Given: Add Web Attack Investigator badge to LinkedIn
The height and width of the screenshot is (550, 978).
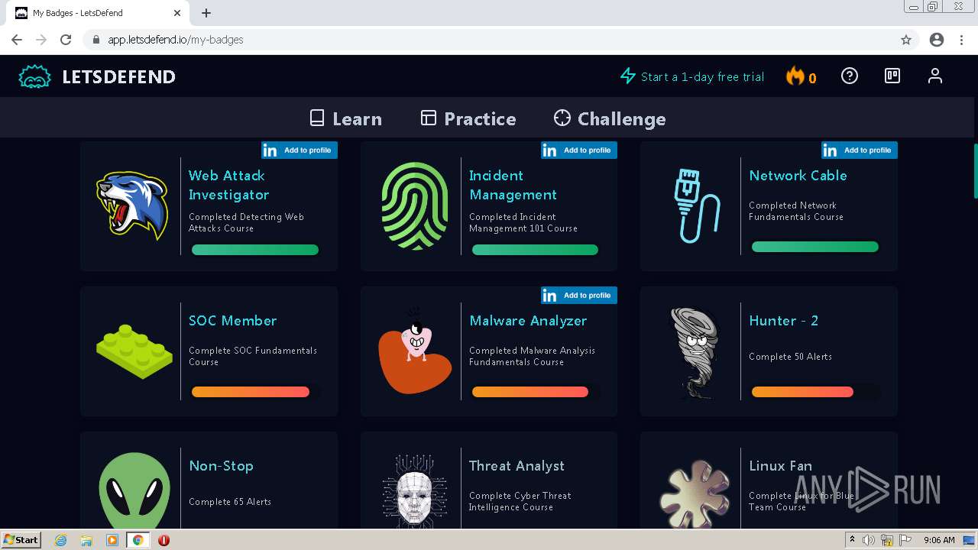Looking at the screenshot, I should [x=299, y=150].
